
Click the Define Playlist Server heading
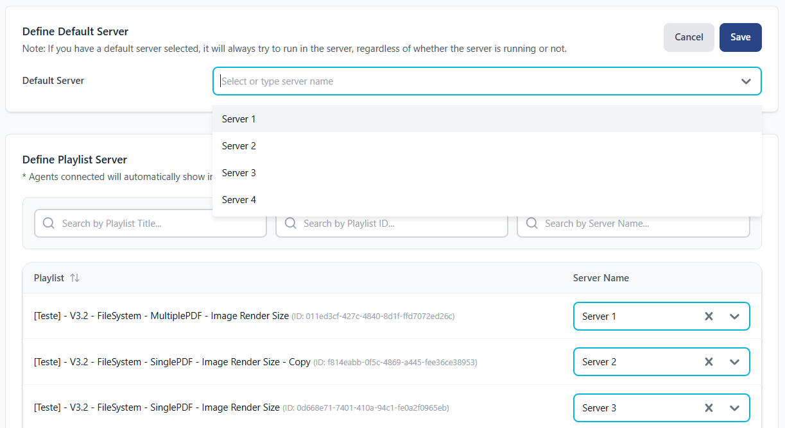click(75, 160)
